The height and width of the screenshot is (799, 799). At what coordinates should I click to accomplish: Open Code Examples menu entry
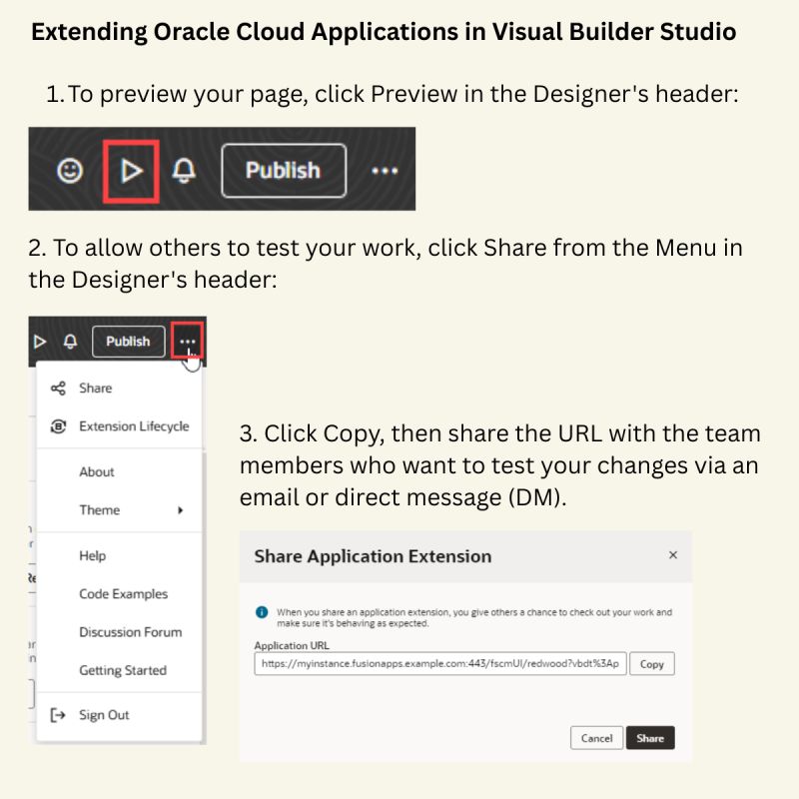coord(123,594)
